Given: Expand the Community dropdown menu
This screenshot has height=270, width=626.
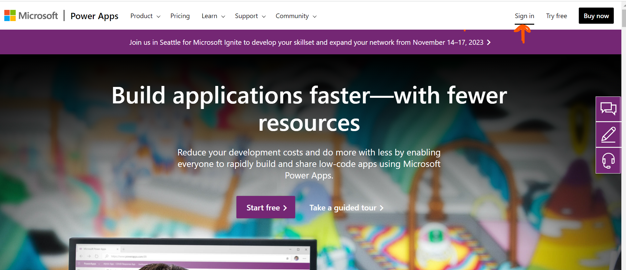Looking at the screenshot, I should 296,16.
